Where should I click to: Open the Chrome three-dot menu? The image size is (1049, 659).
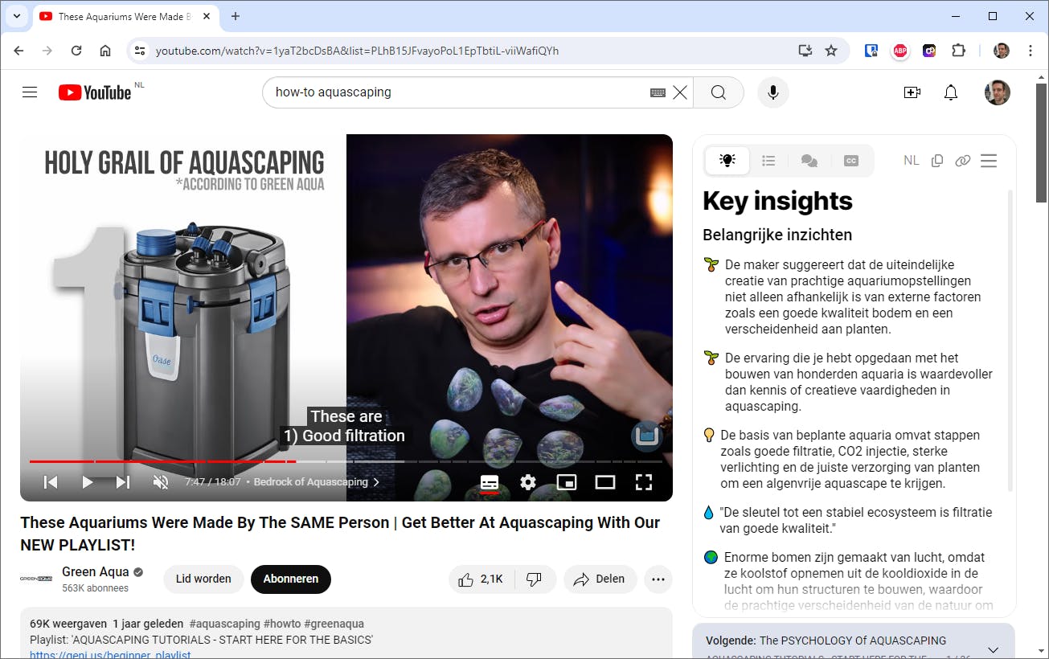(x=1031, y=51)
